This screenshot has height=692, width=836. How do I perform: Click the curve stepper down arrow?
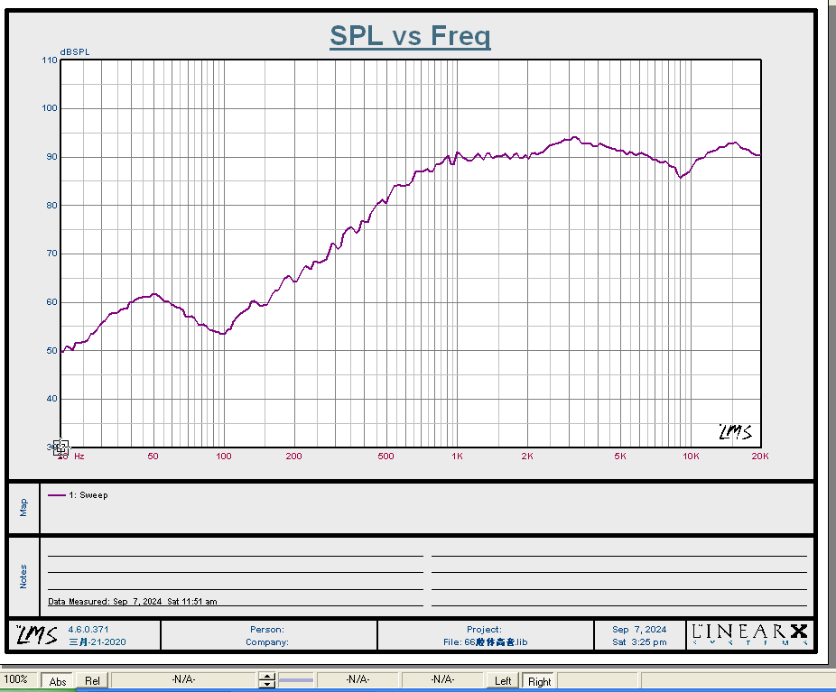266,685
